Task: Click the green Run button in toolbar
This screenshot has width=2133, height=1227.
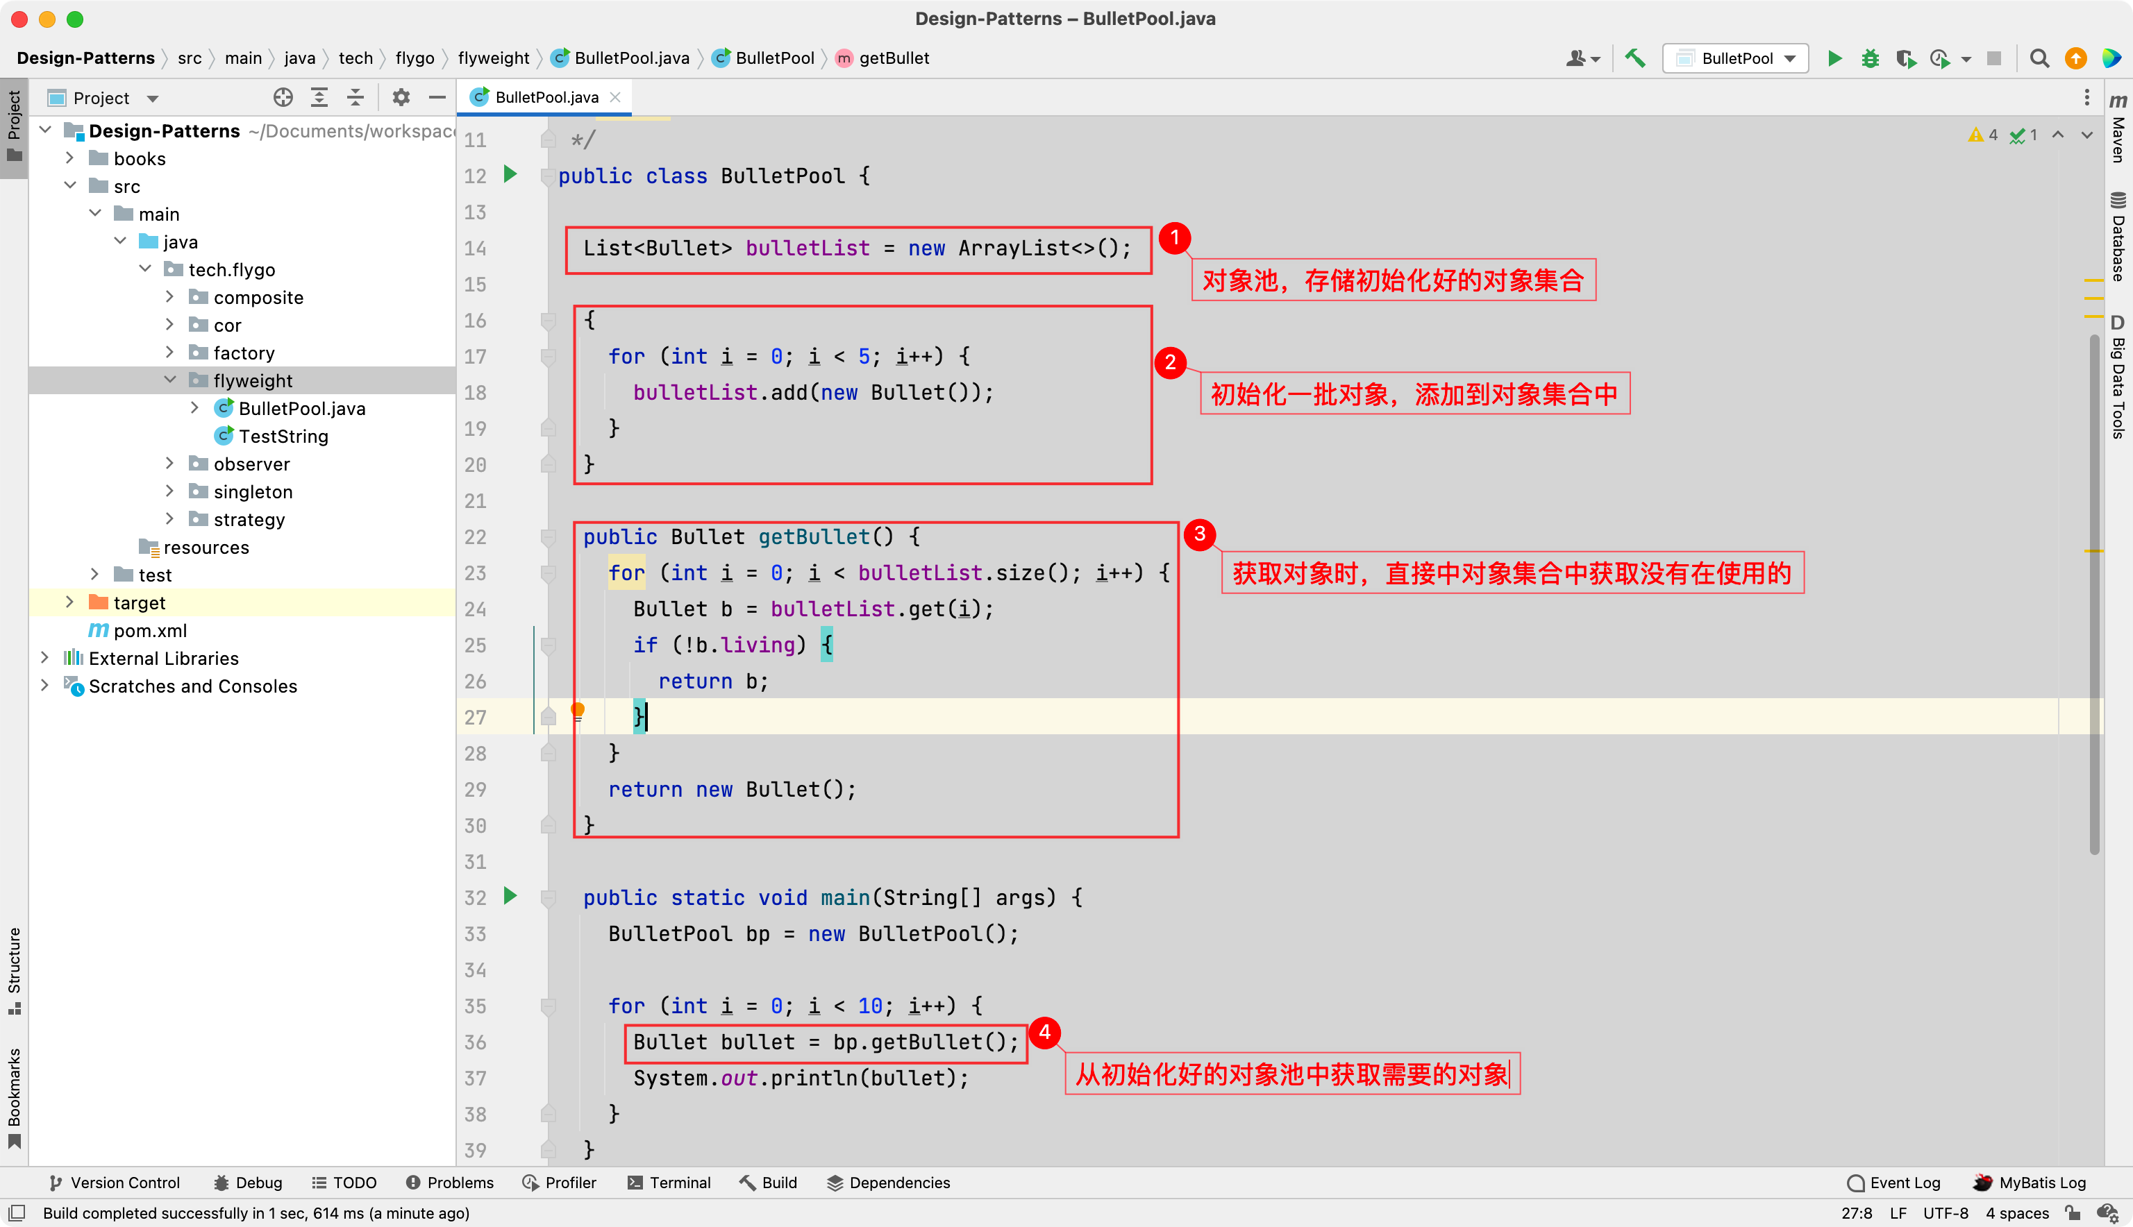Action: tap(1834, 58)
